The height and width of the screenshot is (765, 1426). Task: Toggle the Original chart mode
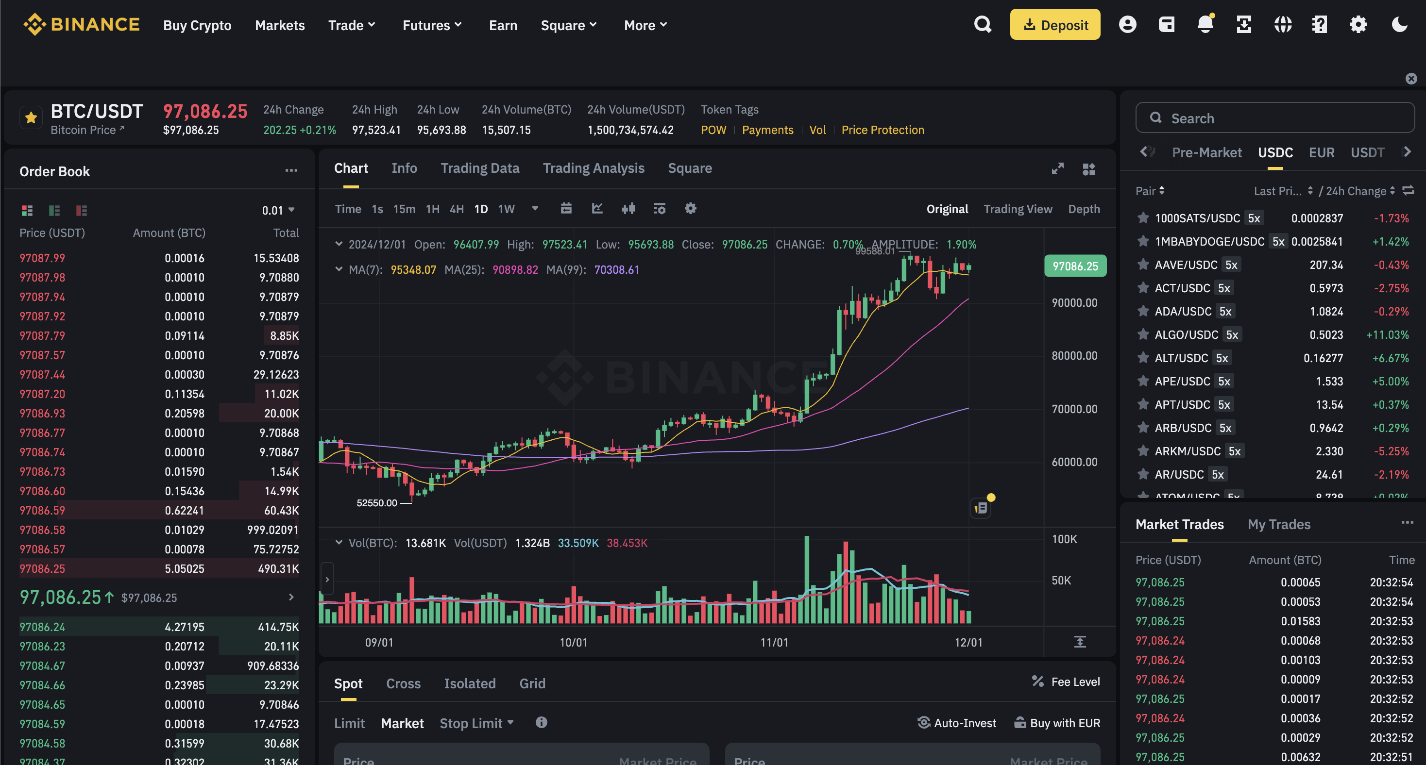947,208
